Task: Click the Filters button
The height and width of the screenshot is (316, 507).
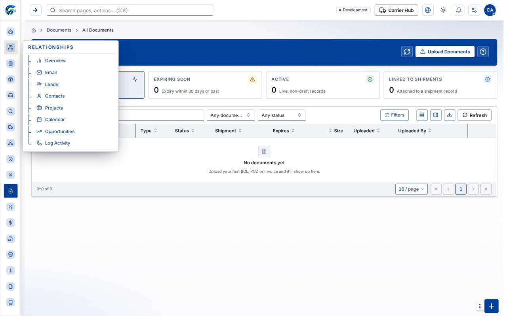Action: pyautogui.click(x=395, y=115)
